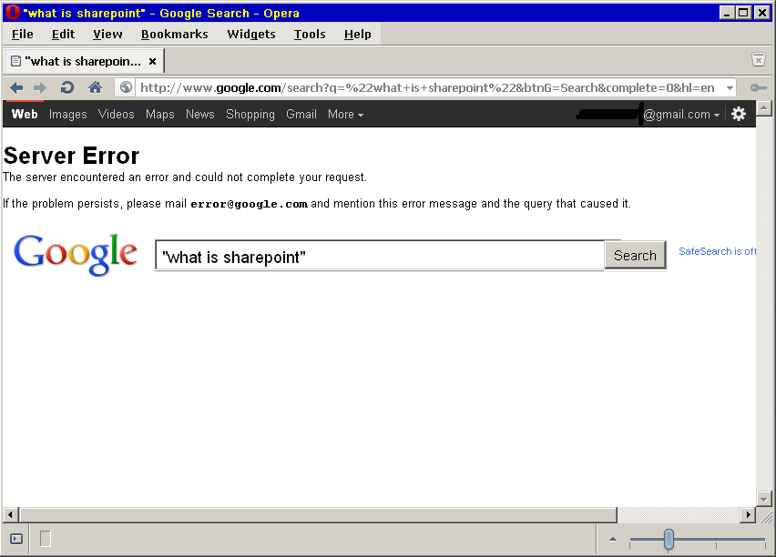This screenshot has width=776, height=557.
Task: Open Google settings gear icon
Action: coord(739,115)
